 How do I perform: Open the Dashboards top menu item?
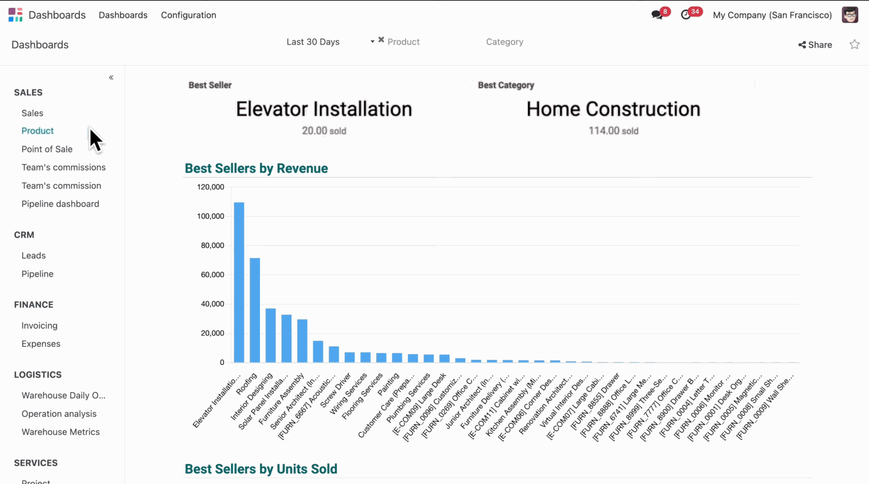click(x=123, y=15)
